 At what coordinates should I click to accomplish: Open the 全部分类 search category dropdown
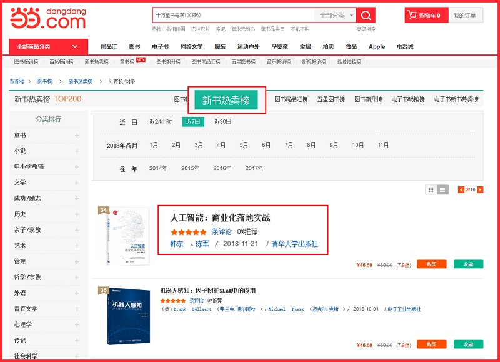tap(336, 15)
